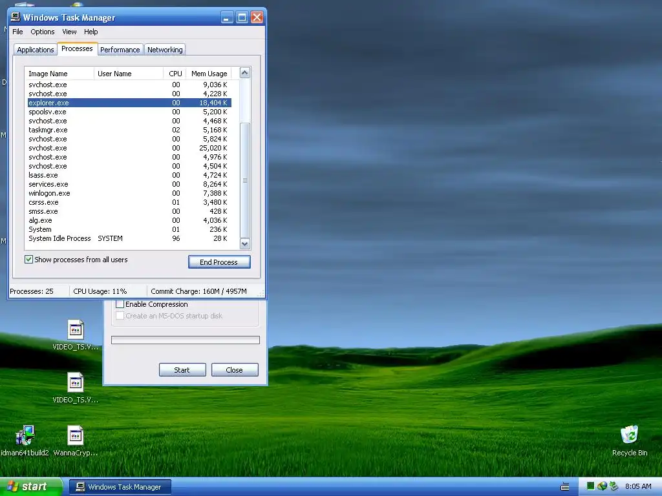Select the svchost.exe row using 9,036 K
This screenshot has height=496, width=662.
[129, 85]
